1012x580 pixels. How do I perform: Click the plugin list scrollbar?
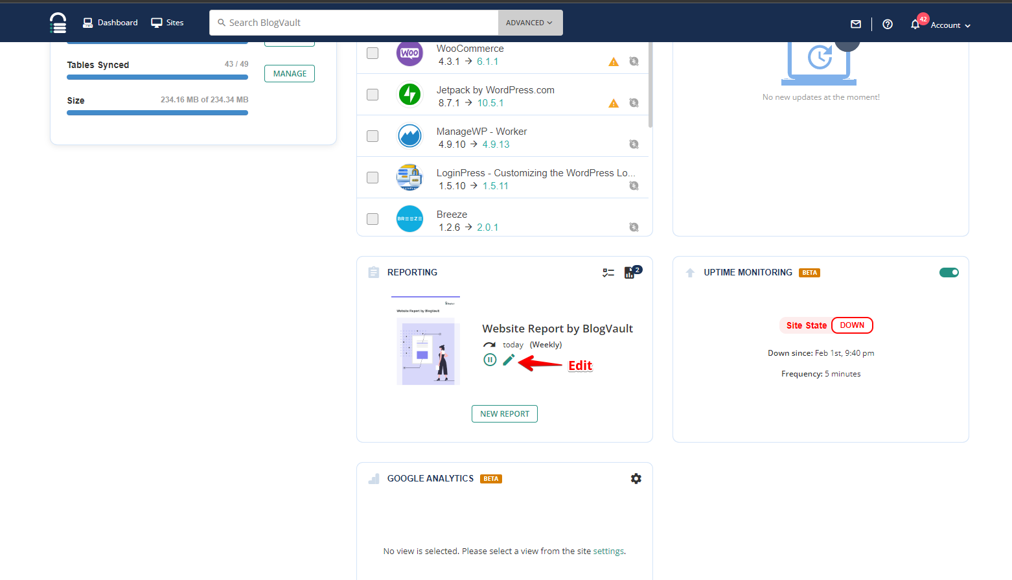(650, 85)
